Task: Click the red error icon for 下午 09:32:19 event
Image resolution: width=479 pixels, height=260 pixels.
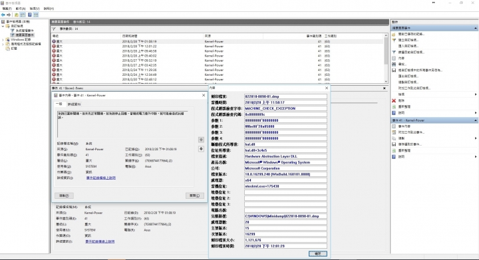Action: tap(54, 61)
